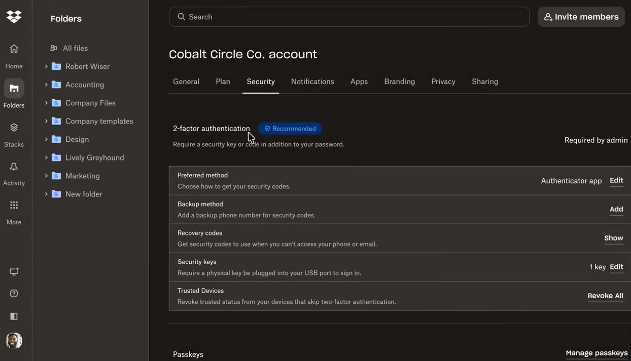Viewport: 631px width, 361px height.
Task: Click the 'Folders' sidebar heading
Action: point(66,19)
